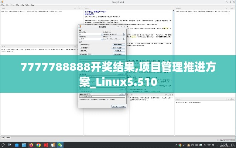The height and width of the screenshot is (148, 236).
Task: Click the Repository Mapping button in the dialog
Action: coord(119,51)
